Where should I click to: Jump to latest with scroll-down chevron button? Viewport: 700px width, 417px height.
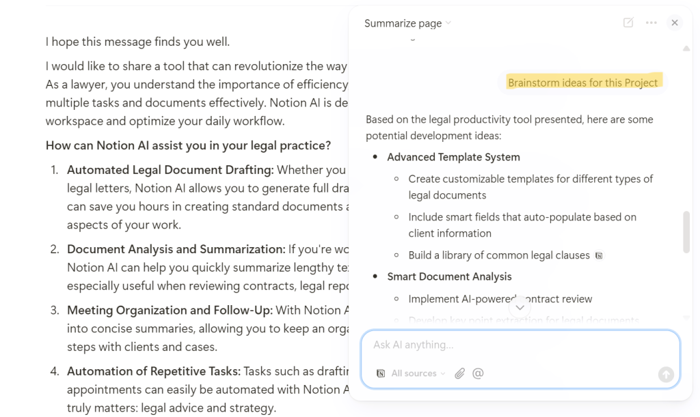(520, 307)
